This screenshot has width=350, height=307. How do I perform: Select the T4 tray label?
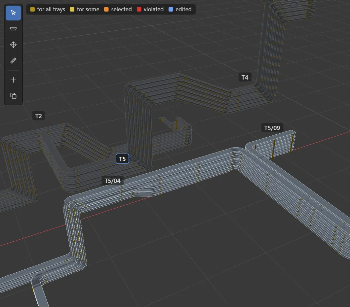[245, 77]
